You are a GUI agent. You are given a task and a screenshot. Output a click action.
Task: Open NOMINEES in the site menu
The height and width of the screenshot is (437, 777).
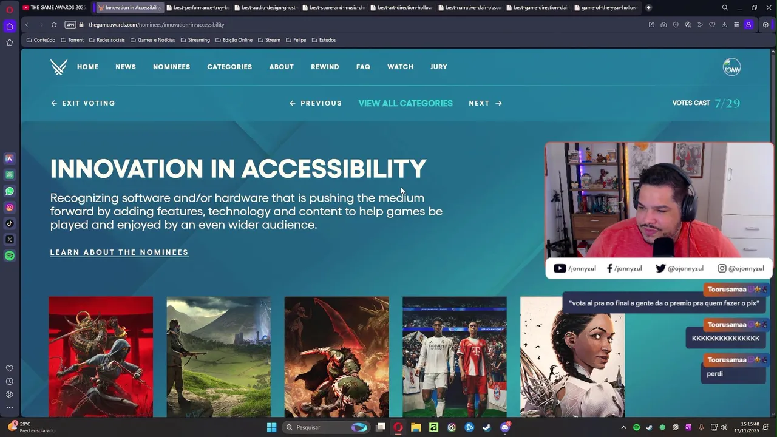(x=172, y=67)
